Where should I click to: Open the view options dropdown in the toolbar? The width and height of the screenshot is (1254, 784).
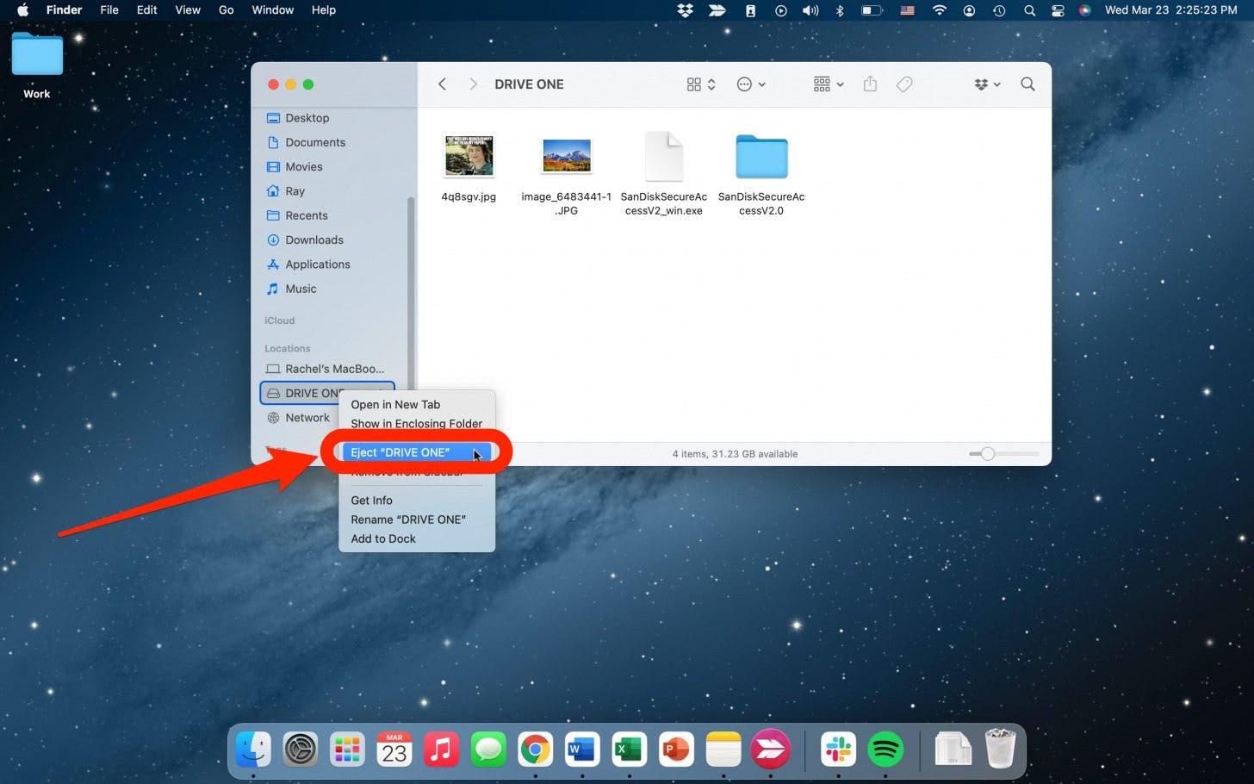[x=700, y=84]
